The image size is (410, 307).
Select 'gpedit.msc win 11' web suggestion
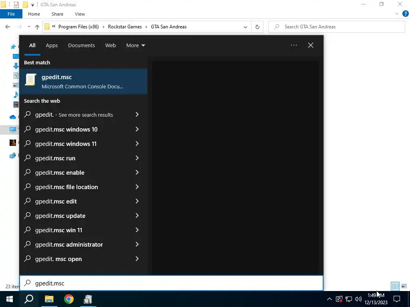(x=83, y=230)
